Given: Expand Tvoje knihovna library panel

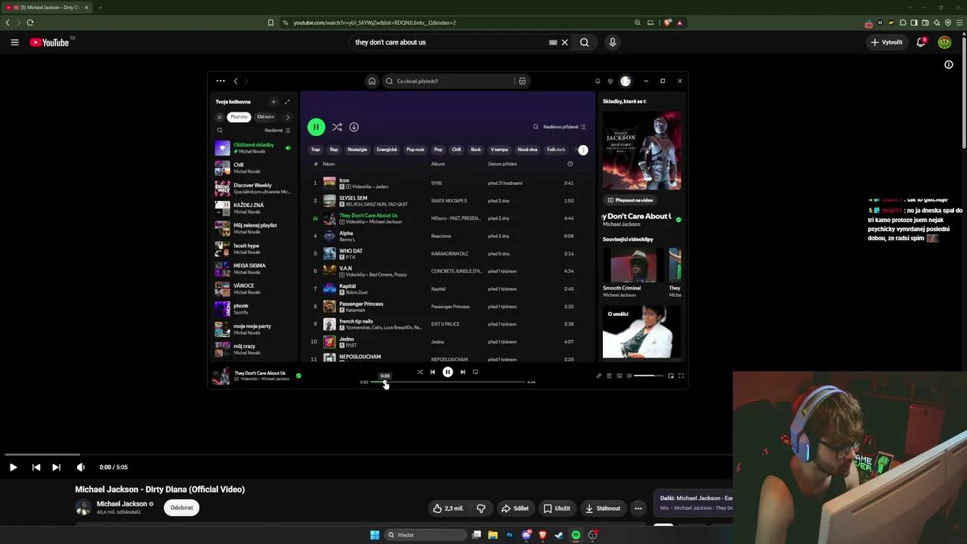Looking at the screenshot, I should coord(287,102).
